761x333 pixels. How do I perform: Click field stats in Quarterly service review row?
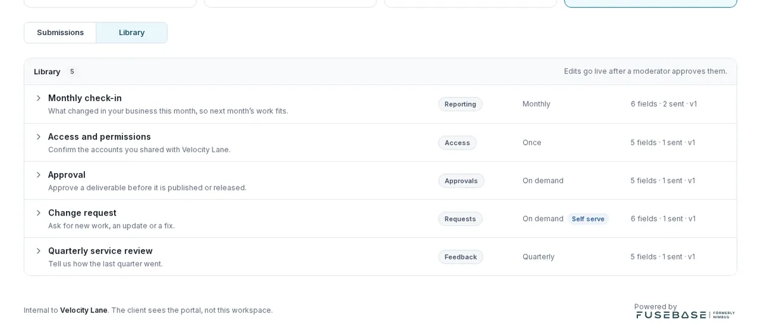point(663,257)
